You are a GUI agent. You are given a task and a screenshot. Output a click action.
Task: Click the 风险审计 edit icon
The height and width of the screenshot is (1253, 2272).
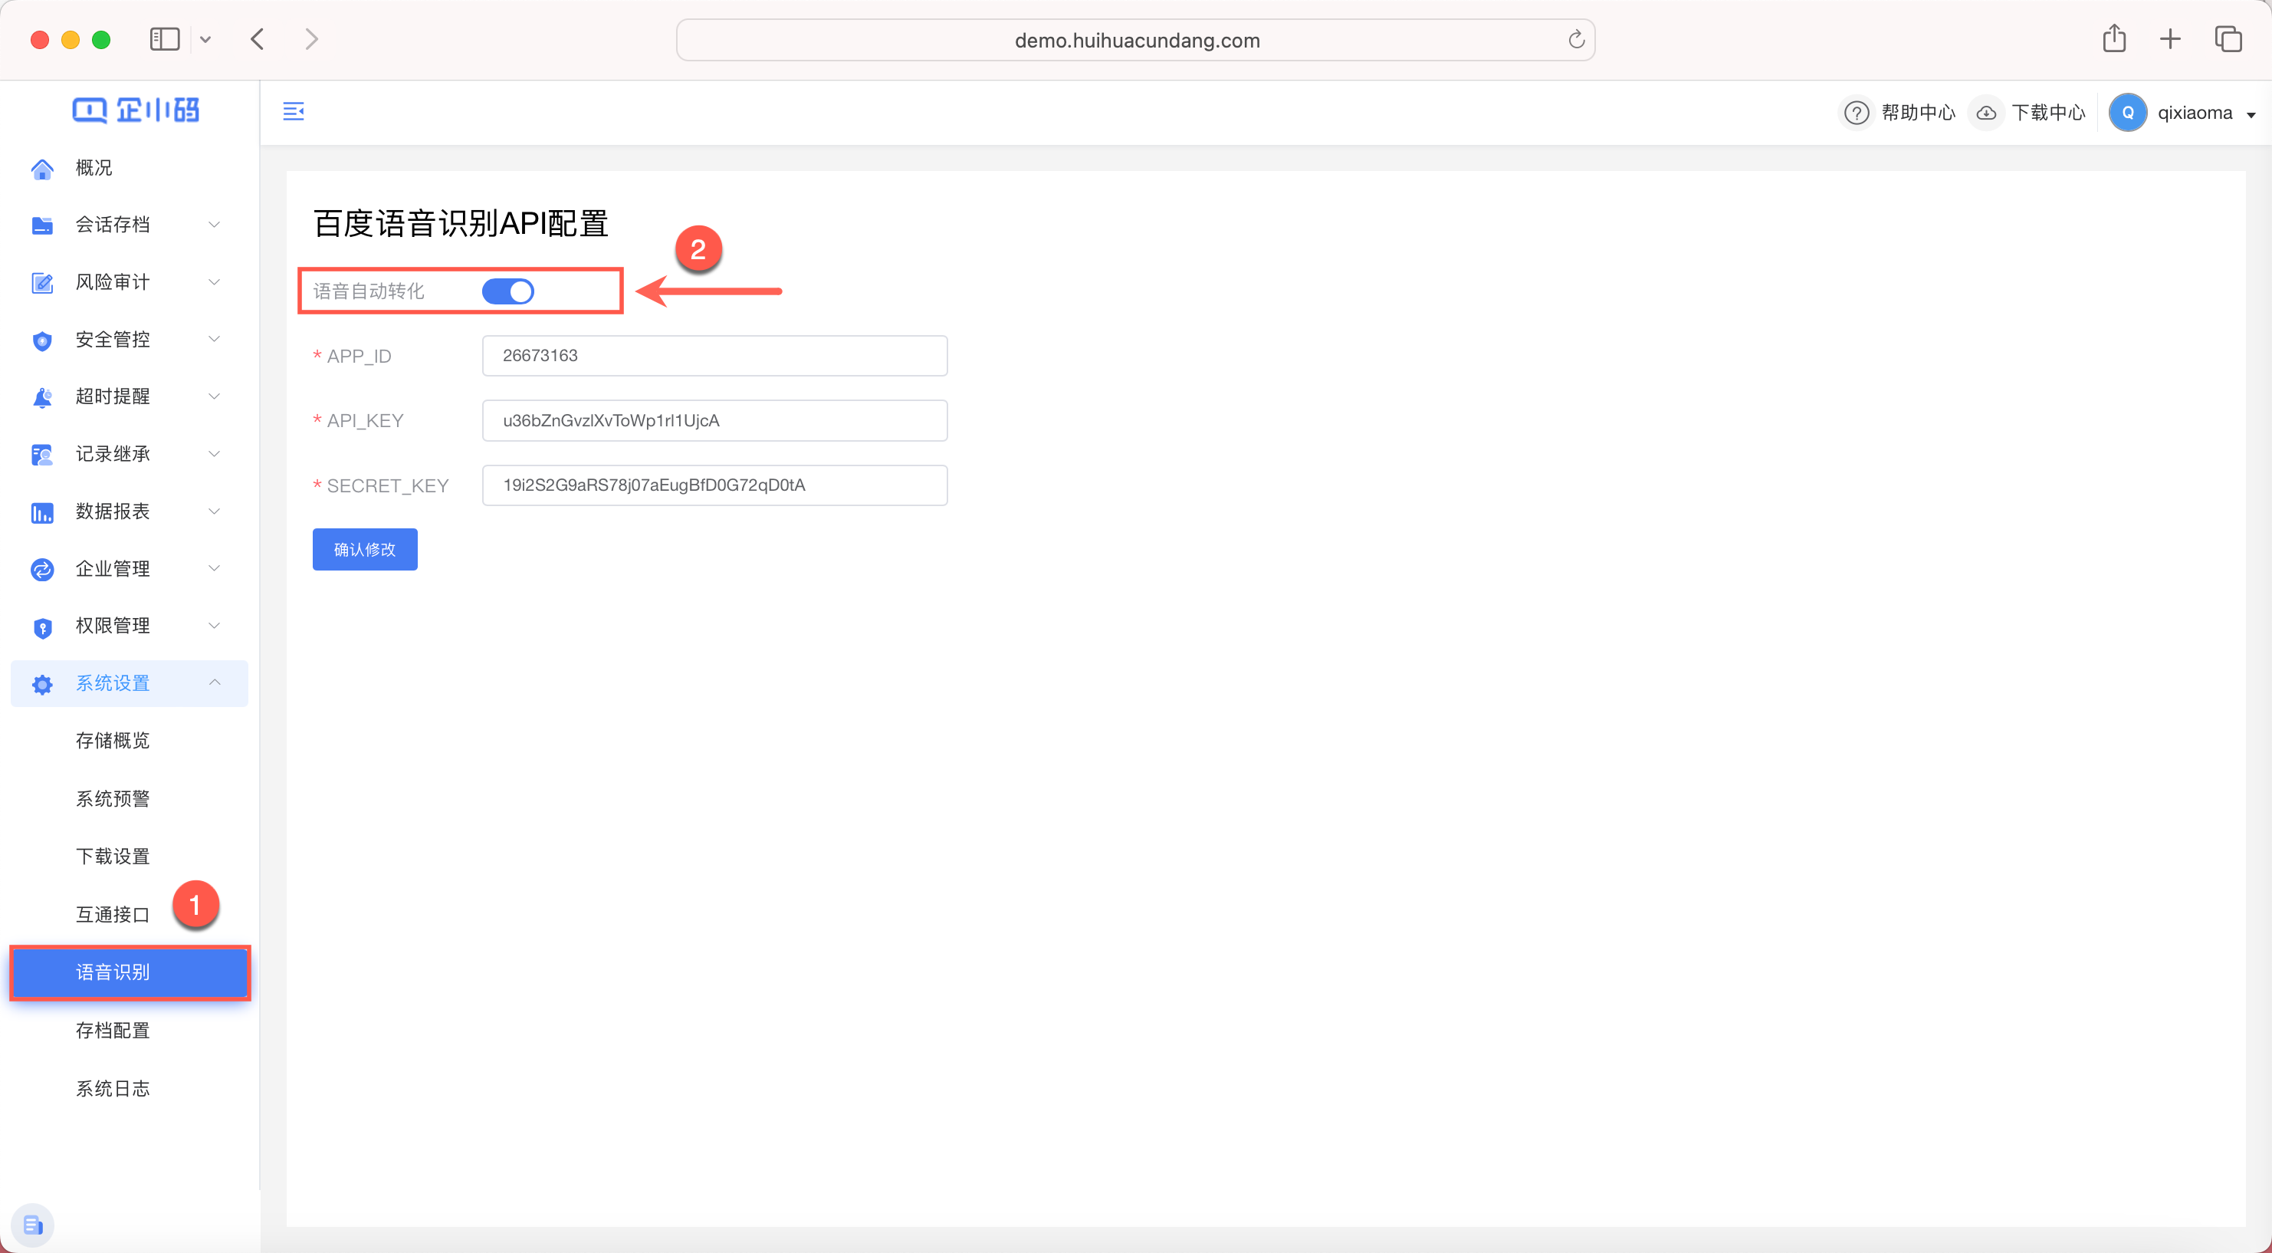[x=41, y=283]
